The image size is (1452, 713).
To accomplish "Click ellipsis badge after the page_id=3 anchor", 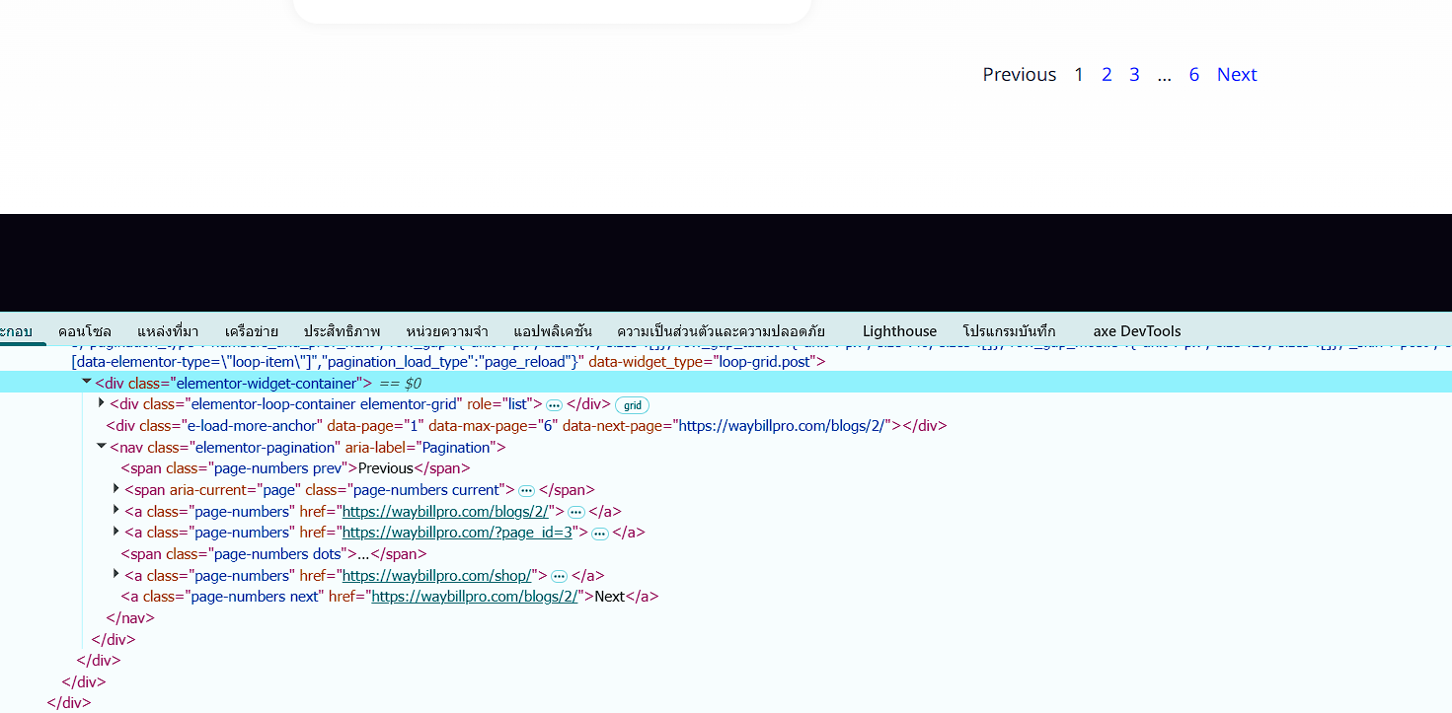I will pos(600,534).
